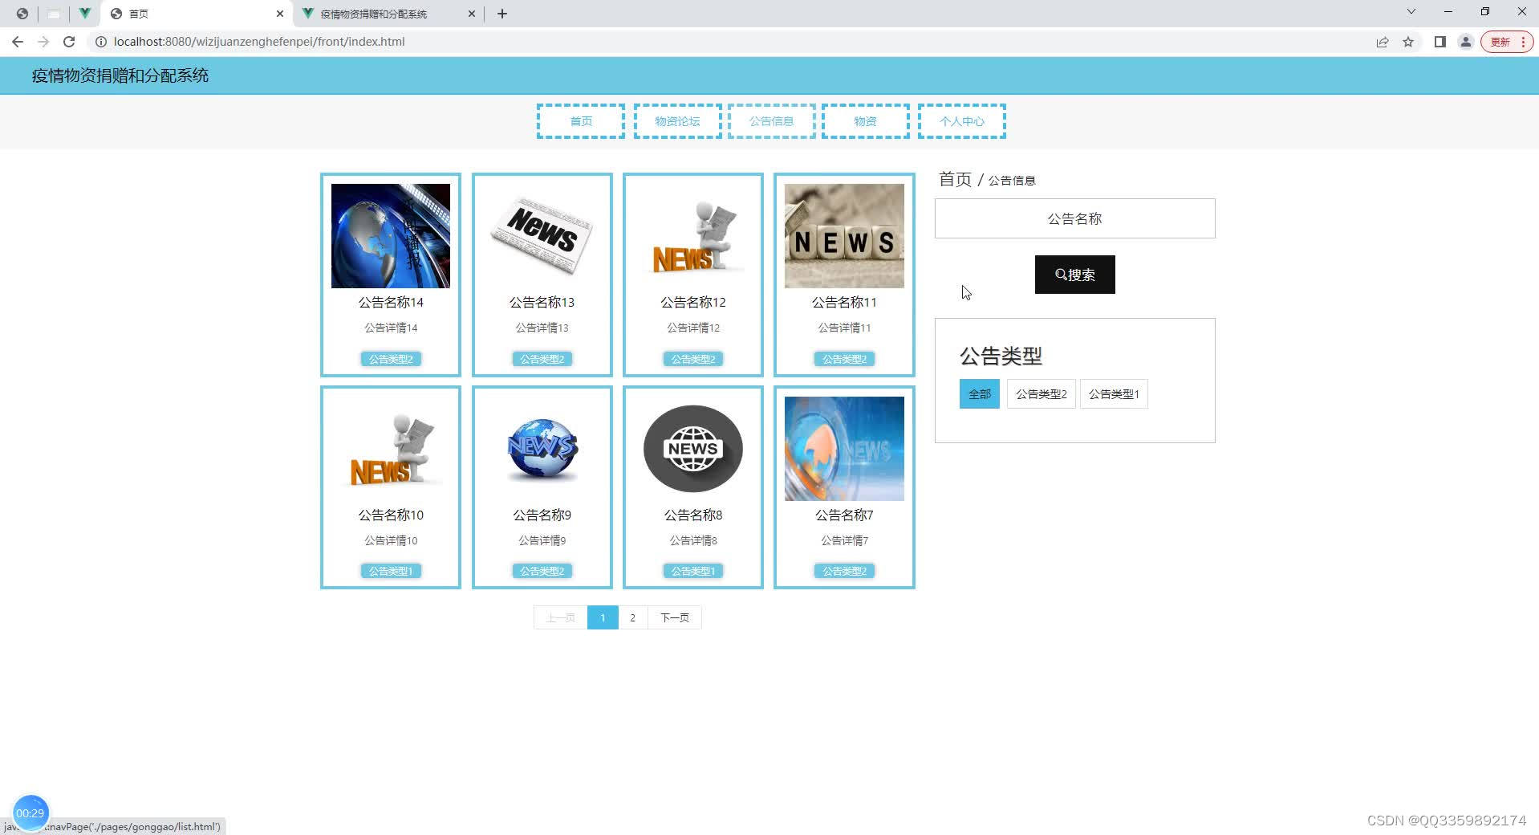Open figure reading news image of 公告名称12
Viewport: 1539px width, 835px height.
[693, 236]
